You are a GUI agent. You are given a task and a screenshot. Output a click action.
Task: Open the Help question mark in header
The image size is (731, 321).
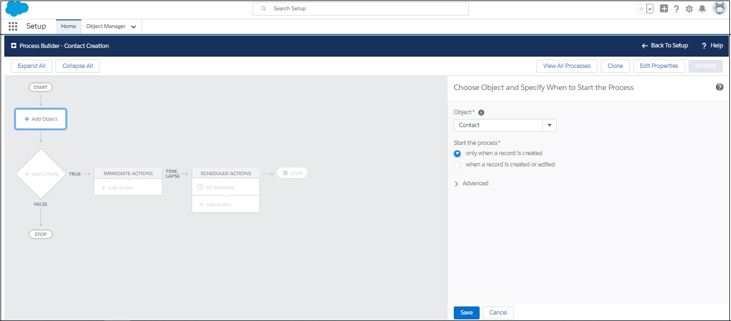(x=677, y=9)
